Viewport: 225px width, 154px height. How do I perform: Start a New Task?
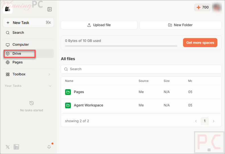(x=28, y=23)
